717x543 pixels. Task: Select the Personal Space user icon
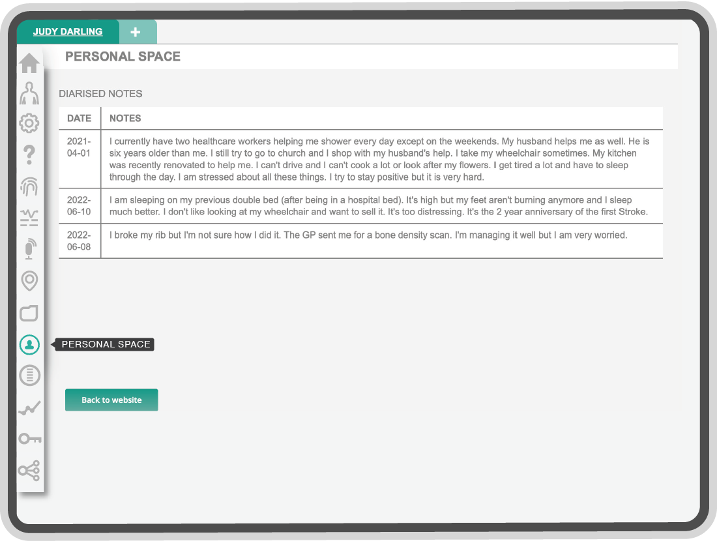[x=29, y=344]
